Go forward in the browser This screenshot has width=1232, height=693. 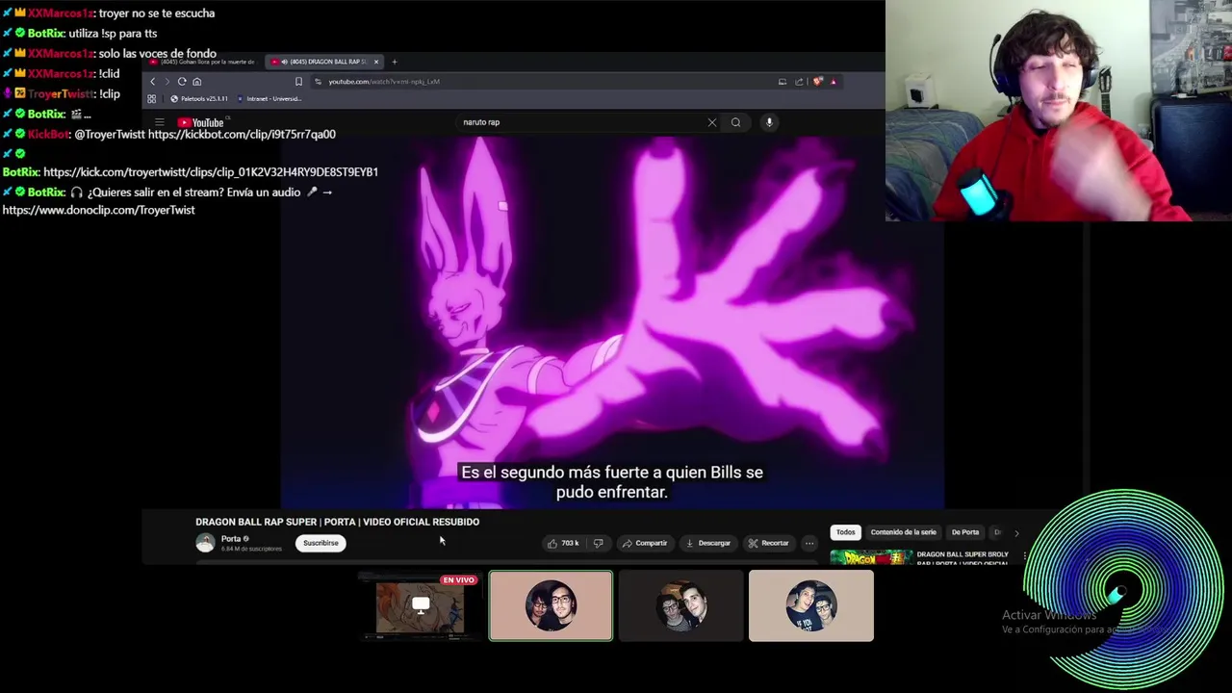pyautogui.click(x=167, y=82)
